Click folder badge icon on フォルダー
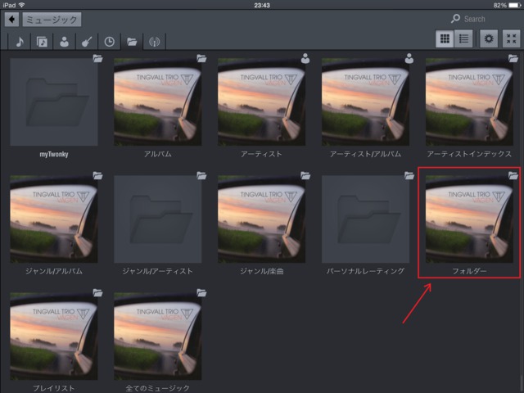This screenshot has height=393, width=524. 513,174
